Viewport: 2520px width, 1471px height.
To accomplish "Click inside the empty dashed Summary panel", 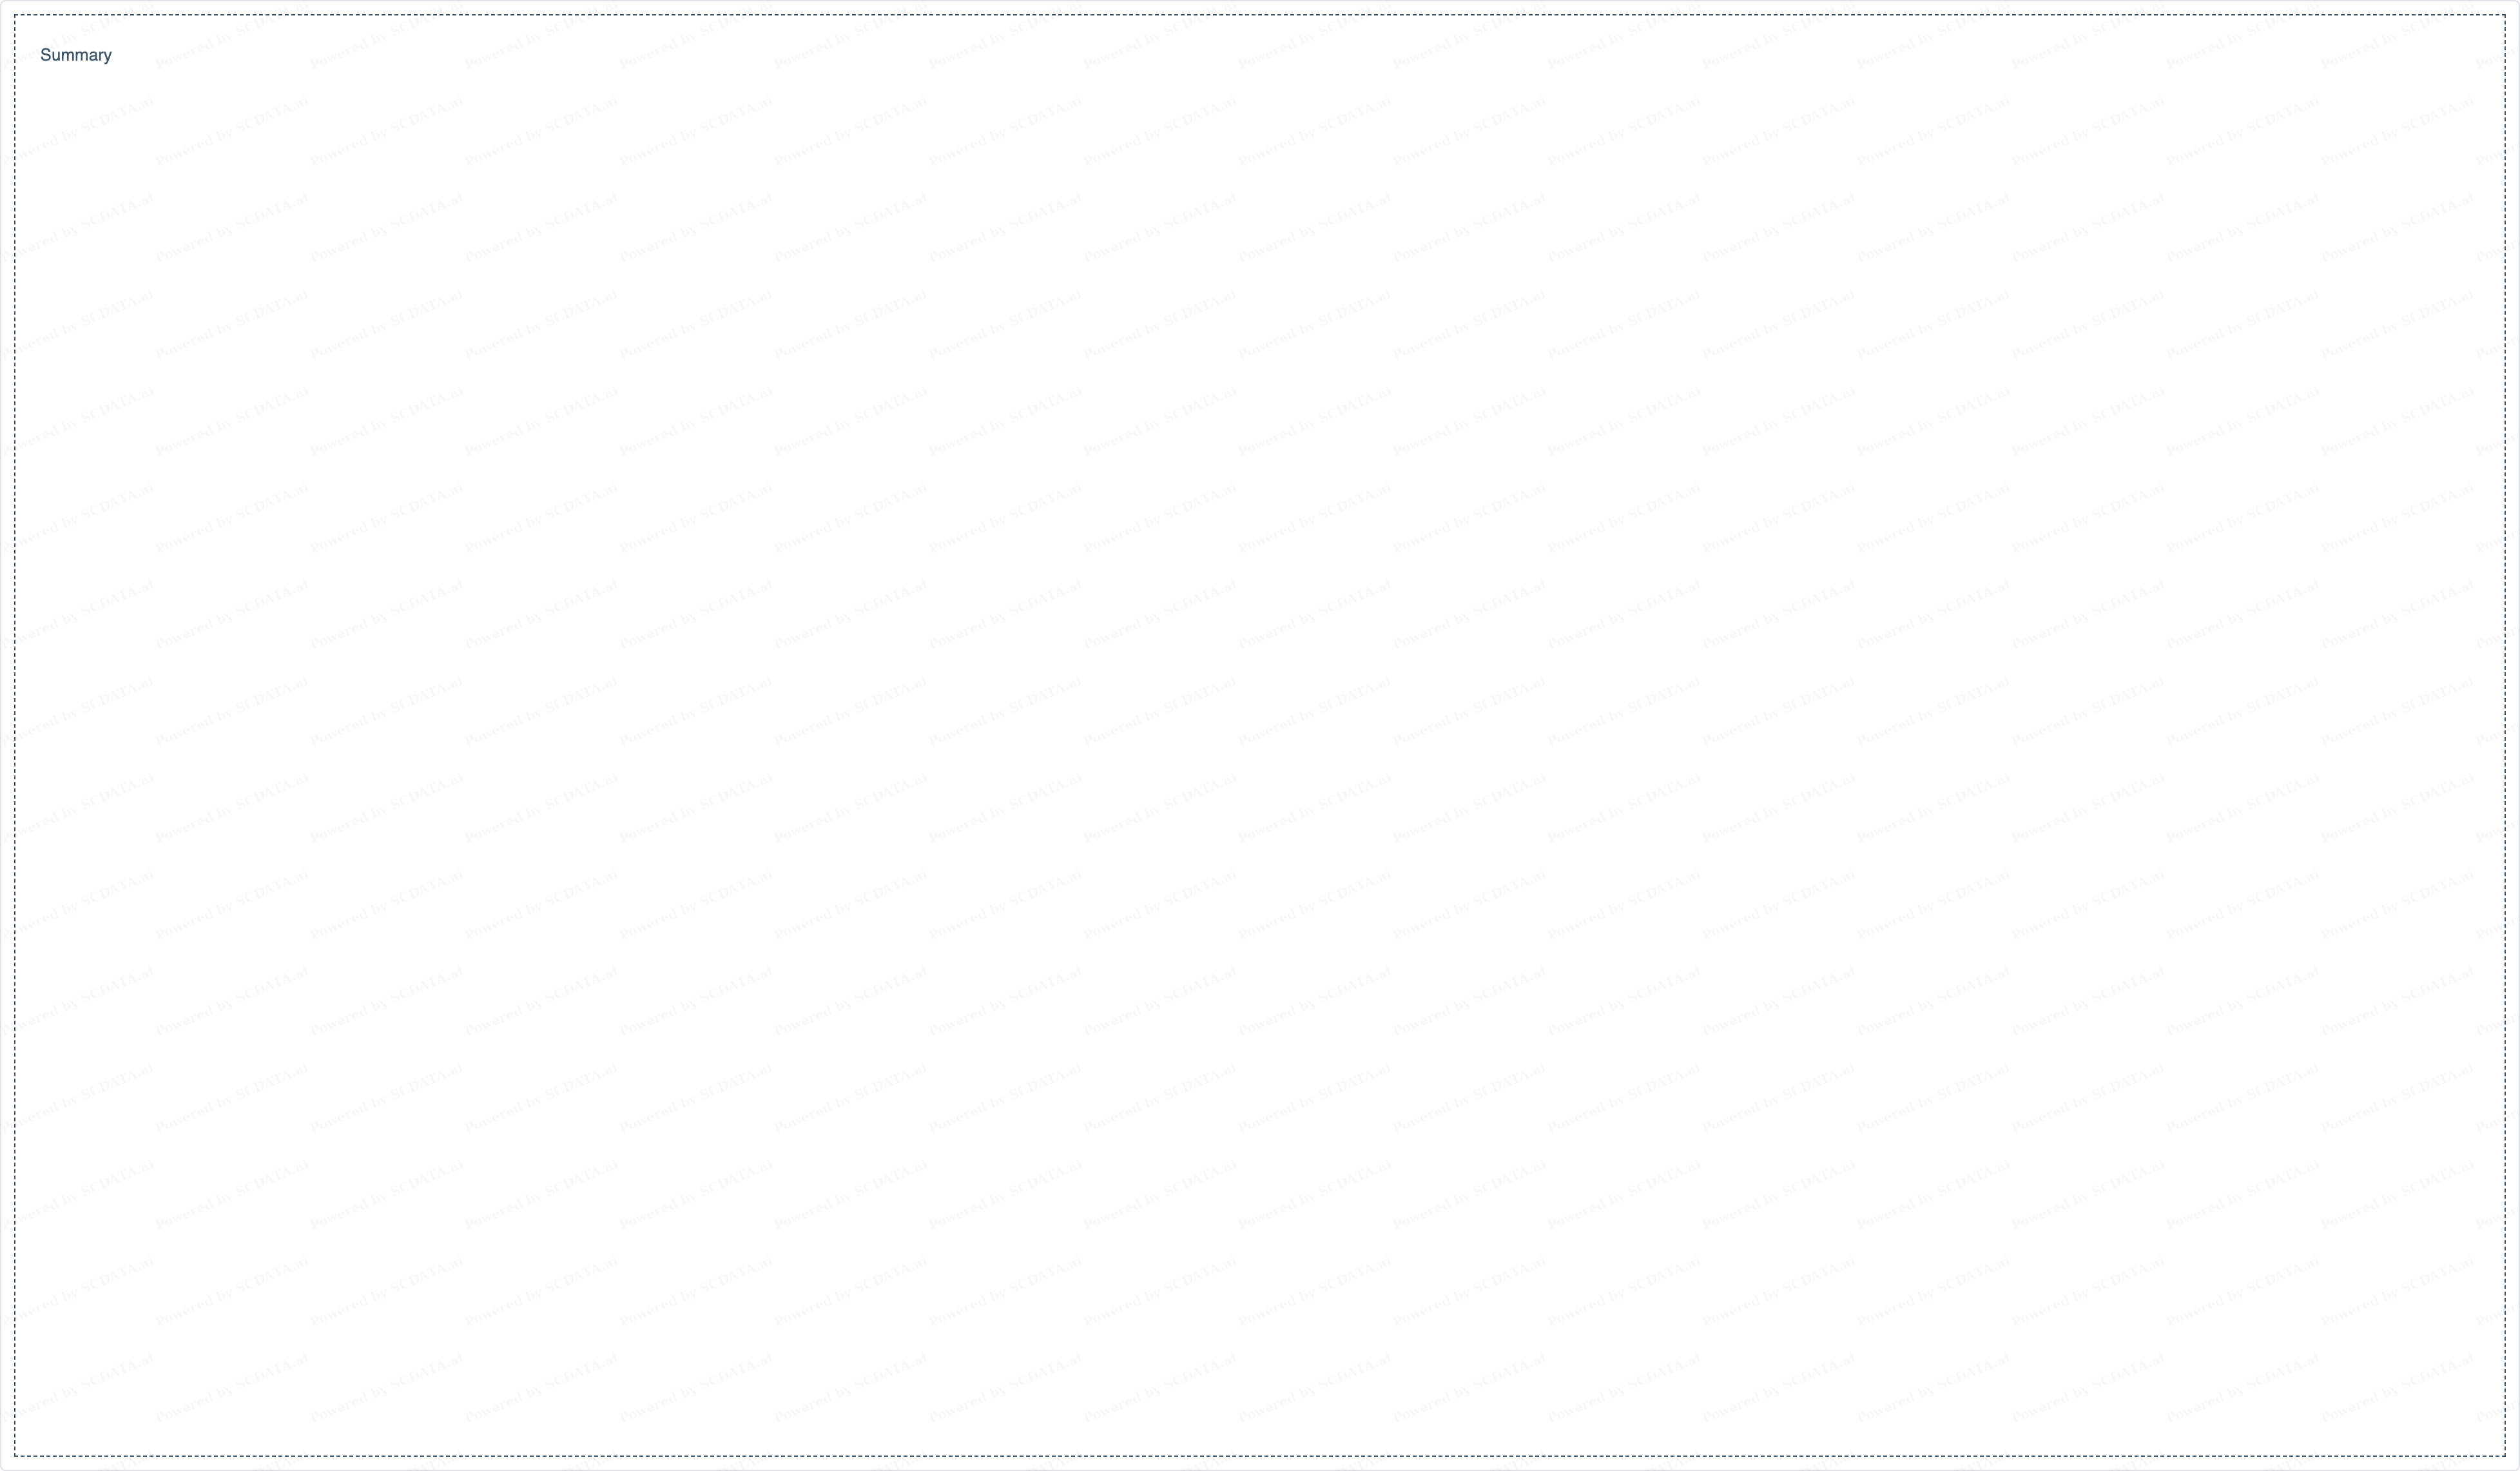I will click(x=1259, y=735).
